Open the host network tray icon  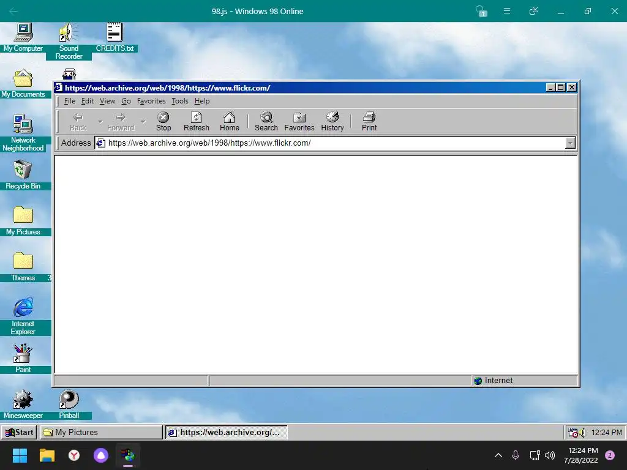pyautogui.click(x=535, y=455)
